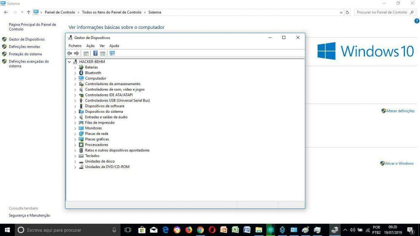Select Placas gráficas in device tree
420x236 pixels.
97,139
